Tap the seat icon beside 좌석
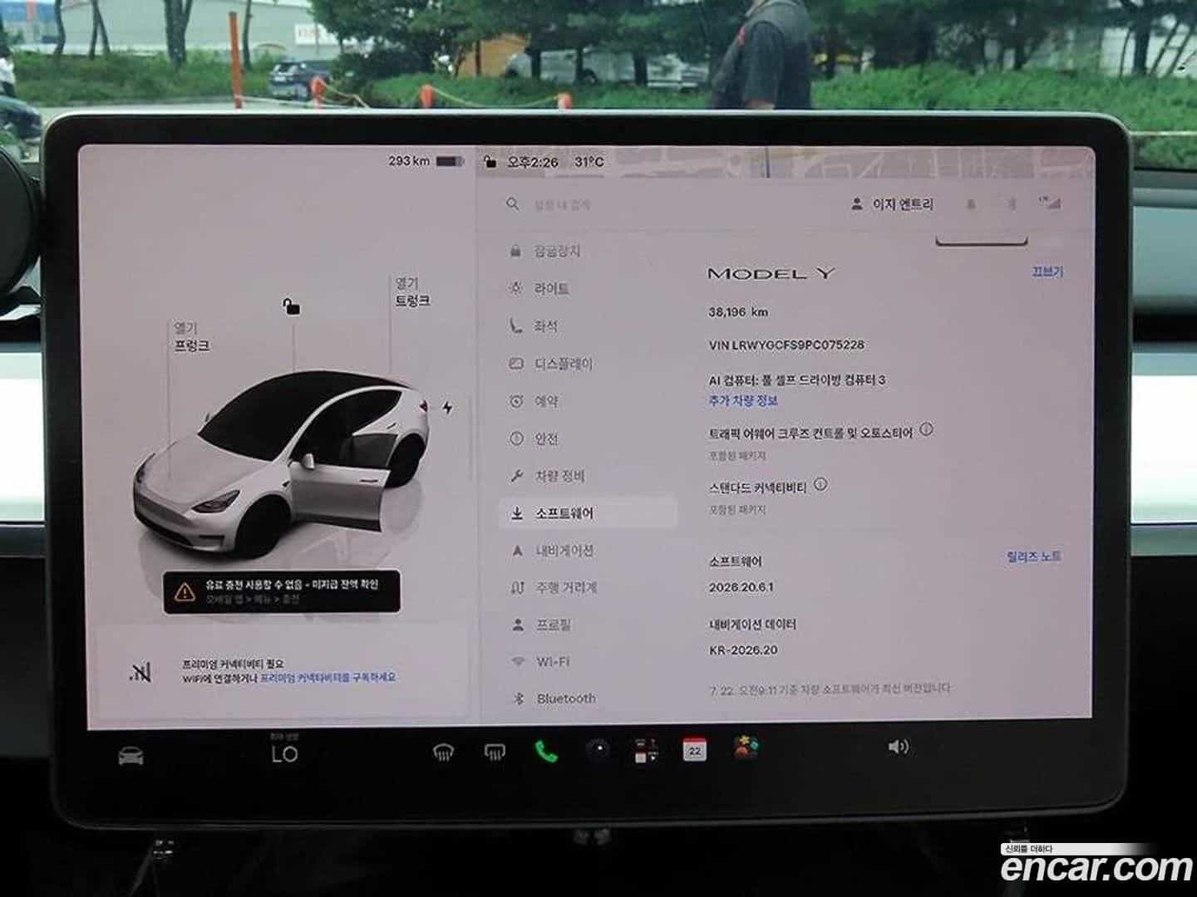The image size is (1197, 897). click(516, 326)
